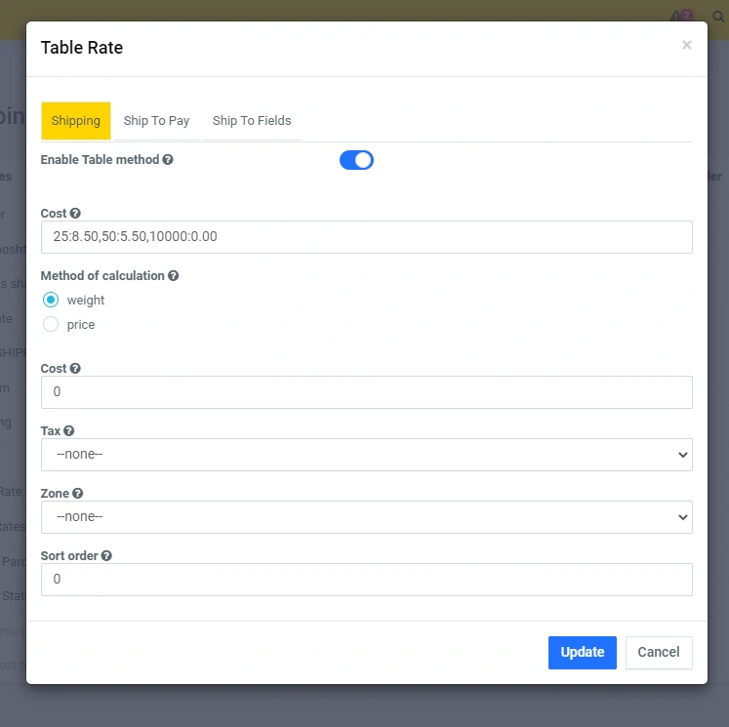Screen dimensions: 729x727
Task: Open notifications bell in top bar
Action: [x=678, y=18]
